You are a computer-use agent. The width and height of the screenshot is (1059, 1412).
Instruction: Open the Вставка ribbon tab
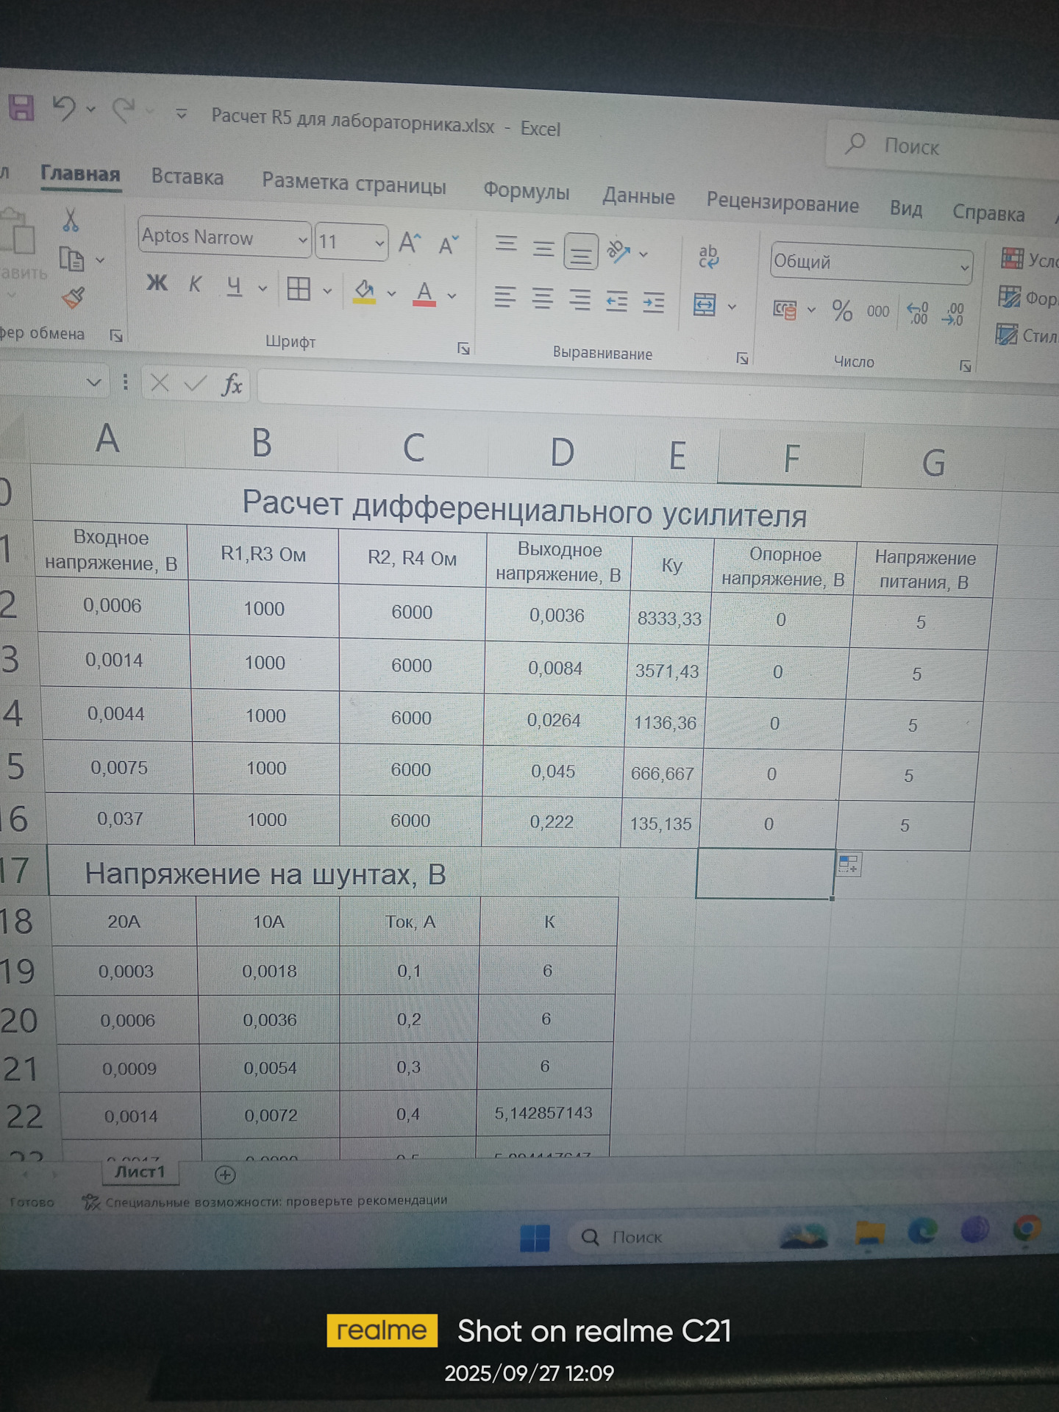coord(187,177)
